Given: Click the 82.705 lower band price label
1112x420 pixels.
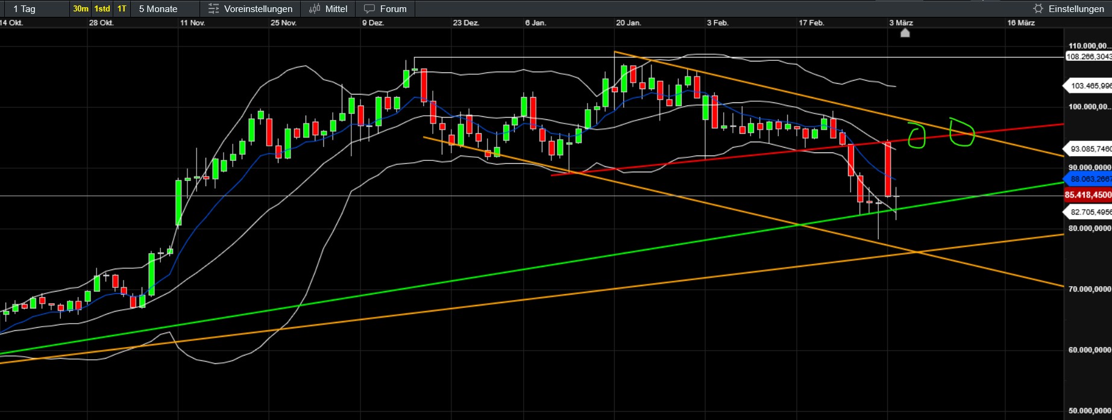Looking at the screenshot, I should (x=1088, y=212).
